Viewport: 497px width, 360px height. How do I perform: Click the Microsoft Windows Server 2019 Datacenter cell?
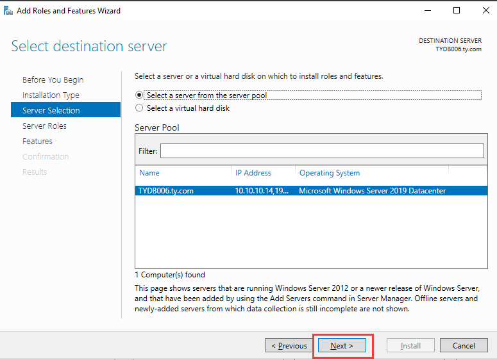pos(373,191)
